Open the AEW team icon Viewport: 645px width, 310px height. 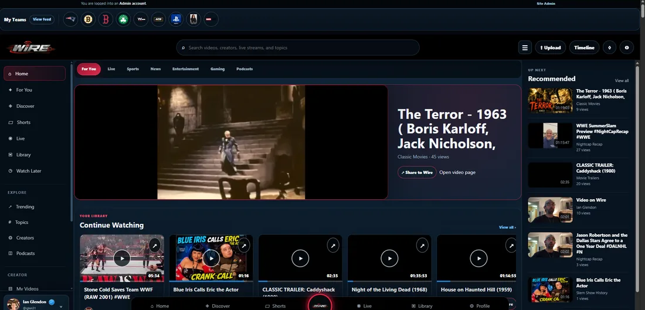(158, 19)
